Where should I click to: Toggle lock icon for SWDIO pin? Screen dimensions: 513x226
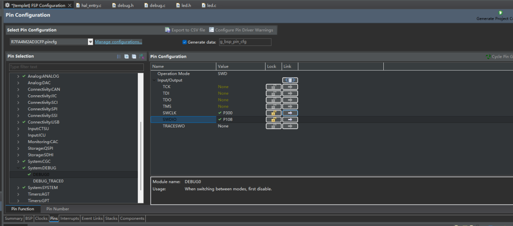coord(273,120)
